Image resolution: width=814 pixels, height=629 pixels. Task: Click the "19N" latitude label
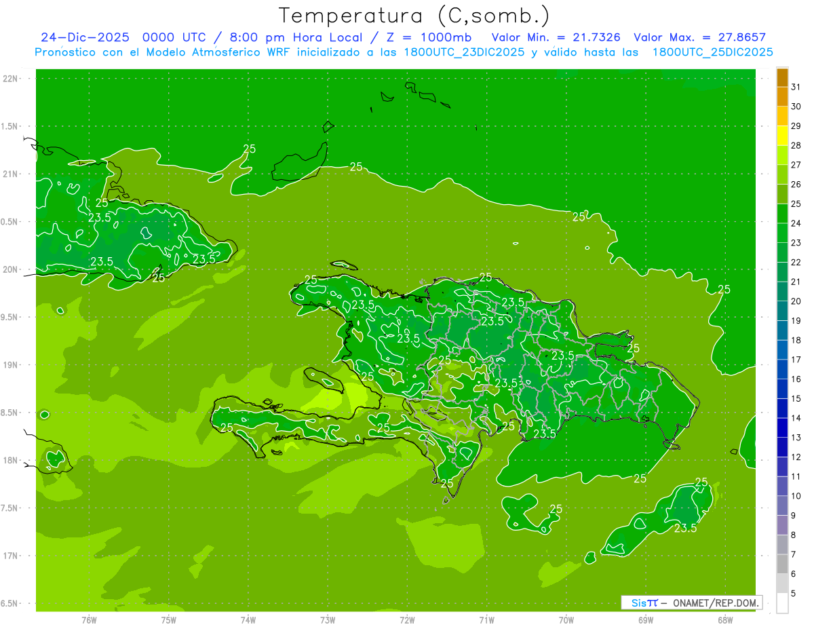tap(10, 364)
